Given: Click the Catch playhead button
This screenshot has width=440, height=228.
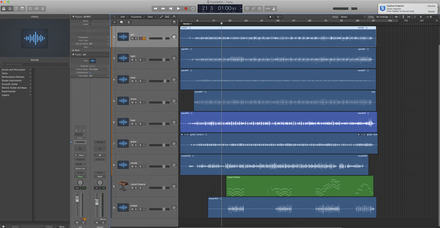Looking at the screenshot, I should pos(174,17).
